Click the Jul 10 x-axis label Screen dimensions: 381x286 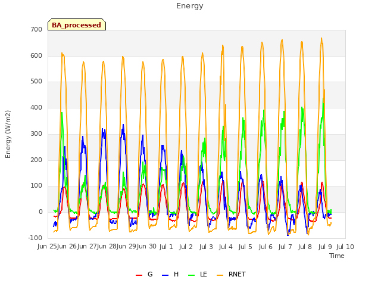click(345, 247)
